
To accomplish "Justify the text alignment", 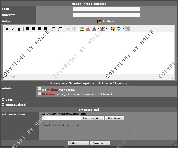I will coord(45,29).
